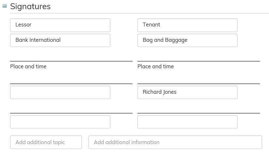This screenshot has width=269, height=152.
Task: Collapse the Signatures section
Action: pos(5,6)
